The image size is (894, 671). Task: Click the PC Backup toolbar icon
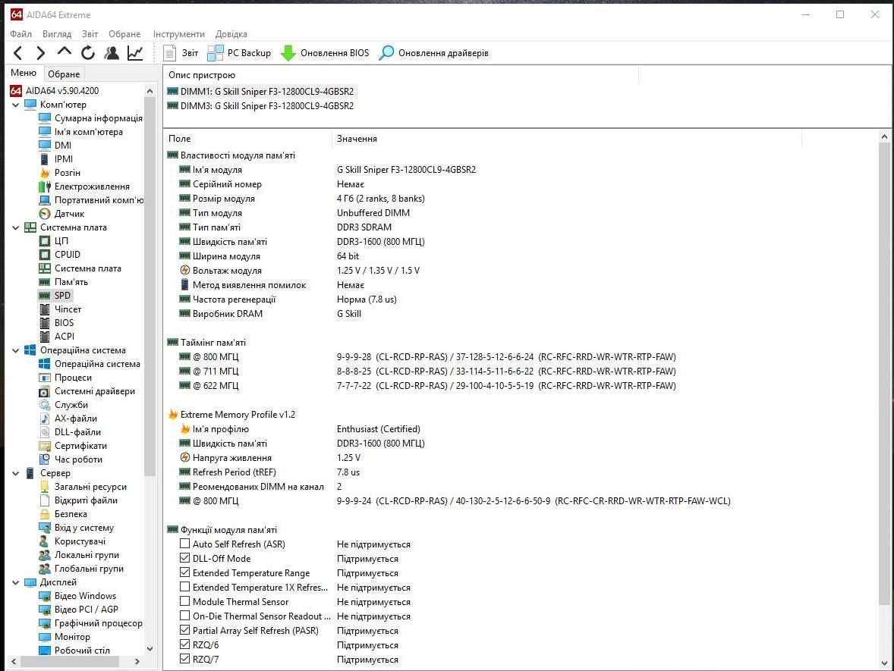click(215, 53)
